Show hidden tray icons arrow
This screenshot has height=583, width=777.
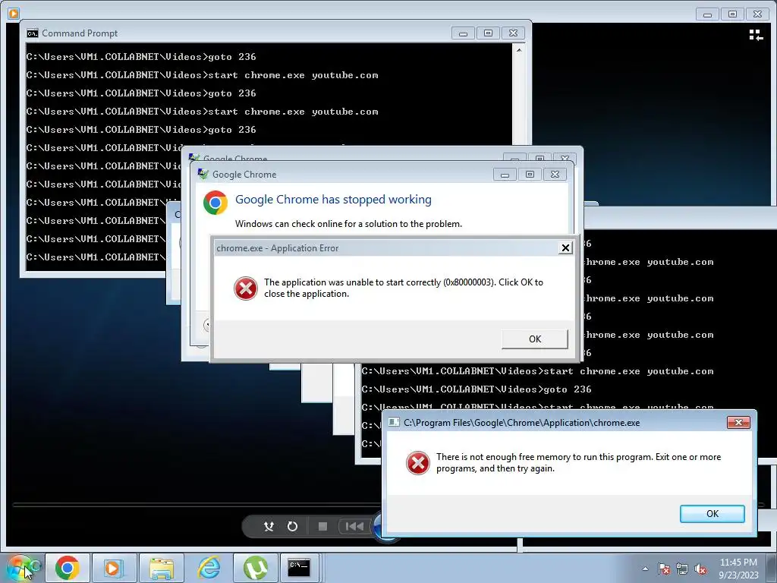pyautogui.click(x=645, y=569)
